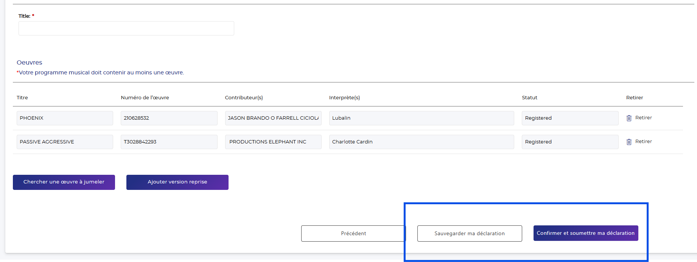697x262 pixels.
Task: Click the Numéro de l'œuvre column header
Action: [145, 97]
